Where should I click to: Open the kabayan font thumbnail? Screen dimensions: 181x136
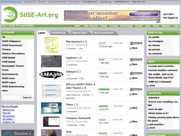[x=51, y=75]
